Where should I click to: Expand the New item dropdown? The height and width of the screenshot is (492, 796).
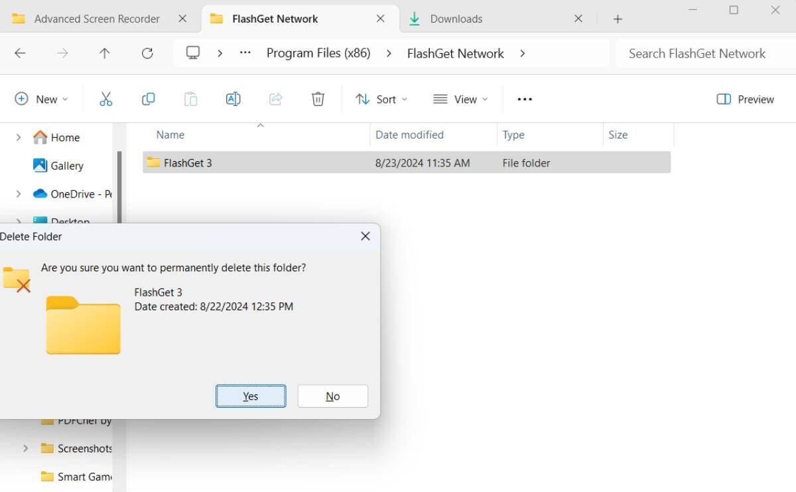click(x=41, y=99)
